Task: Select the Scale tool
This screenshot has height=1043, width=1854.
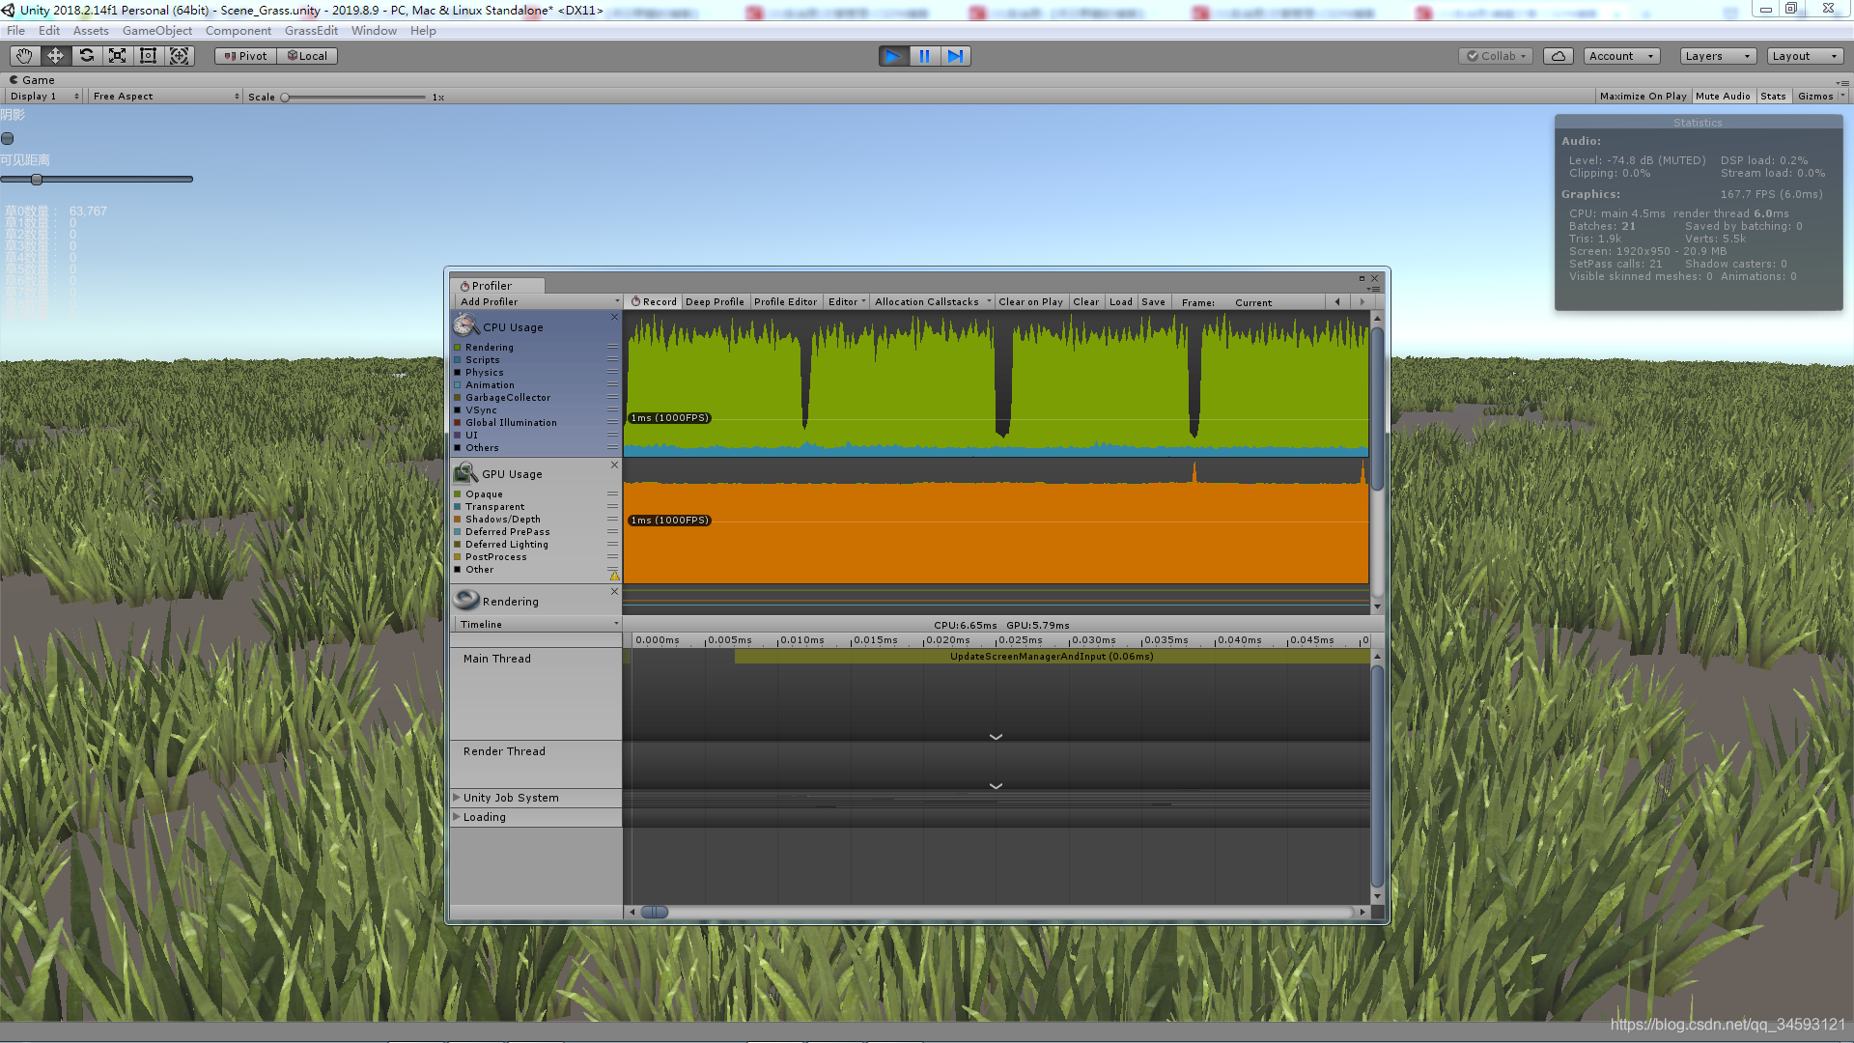Action: [x=117, y=56]
